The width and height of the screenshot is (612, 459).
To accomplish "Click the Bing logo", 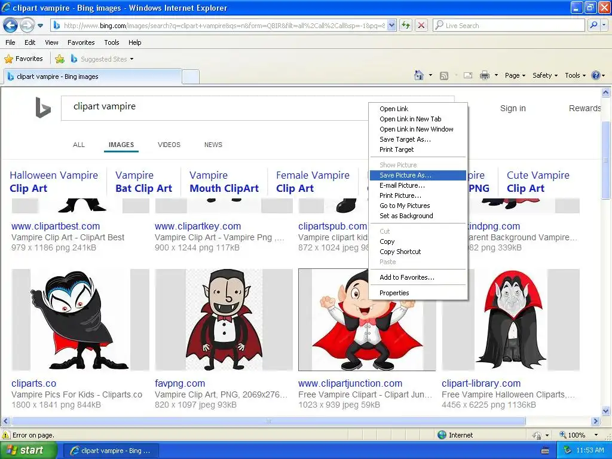I will [x=43, y=108].
